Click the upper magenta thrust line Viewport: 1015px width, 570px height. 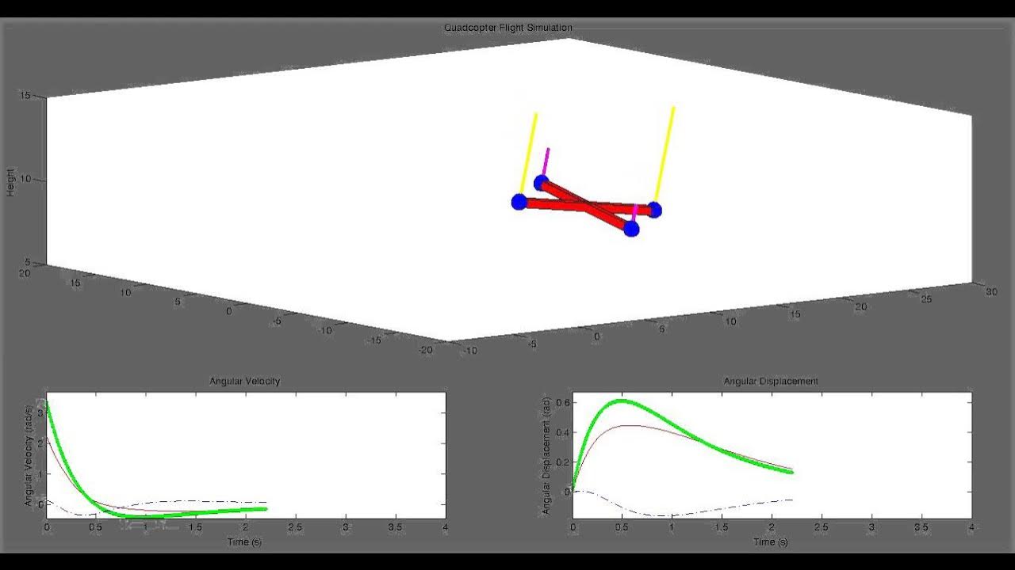[546, 162]
